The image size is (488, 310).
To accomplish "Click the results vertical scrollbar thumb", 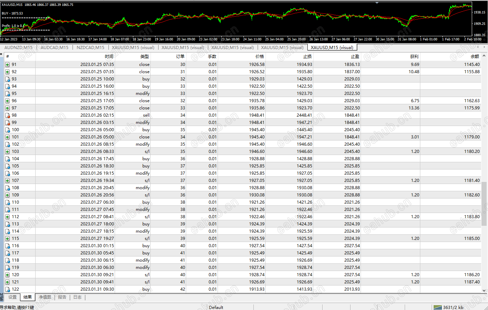I will coord(484,204).
